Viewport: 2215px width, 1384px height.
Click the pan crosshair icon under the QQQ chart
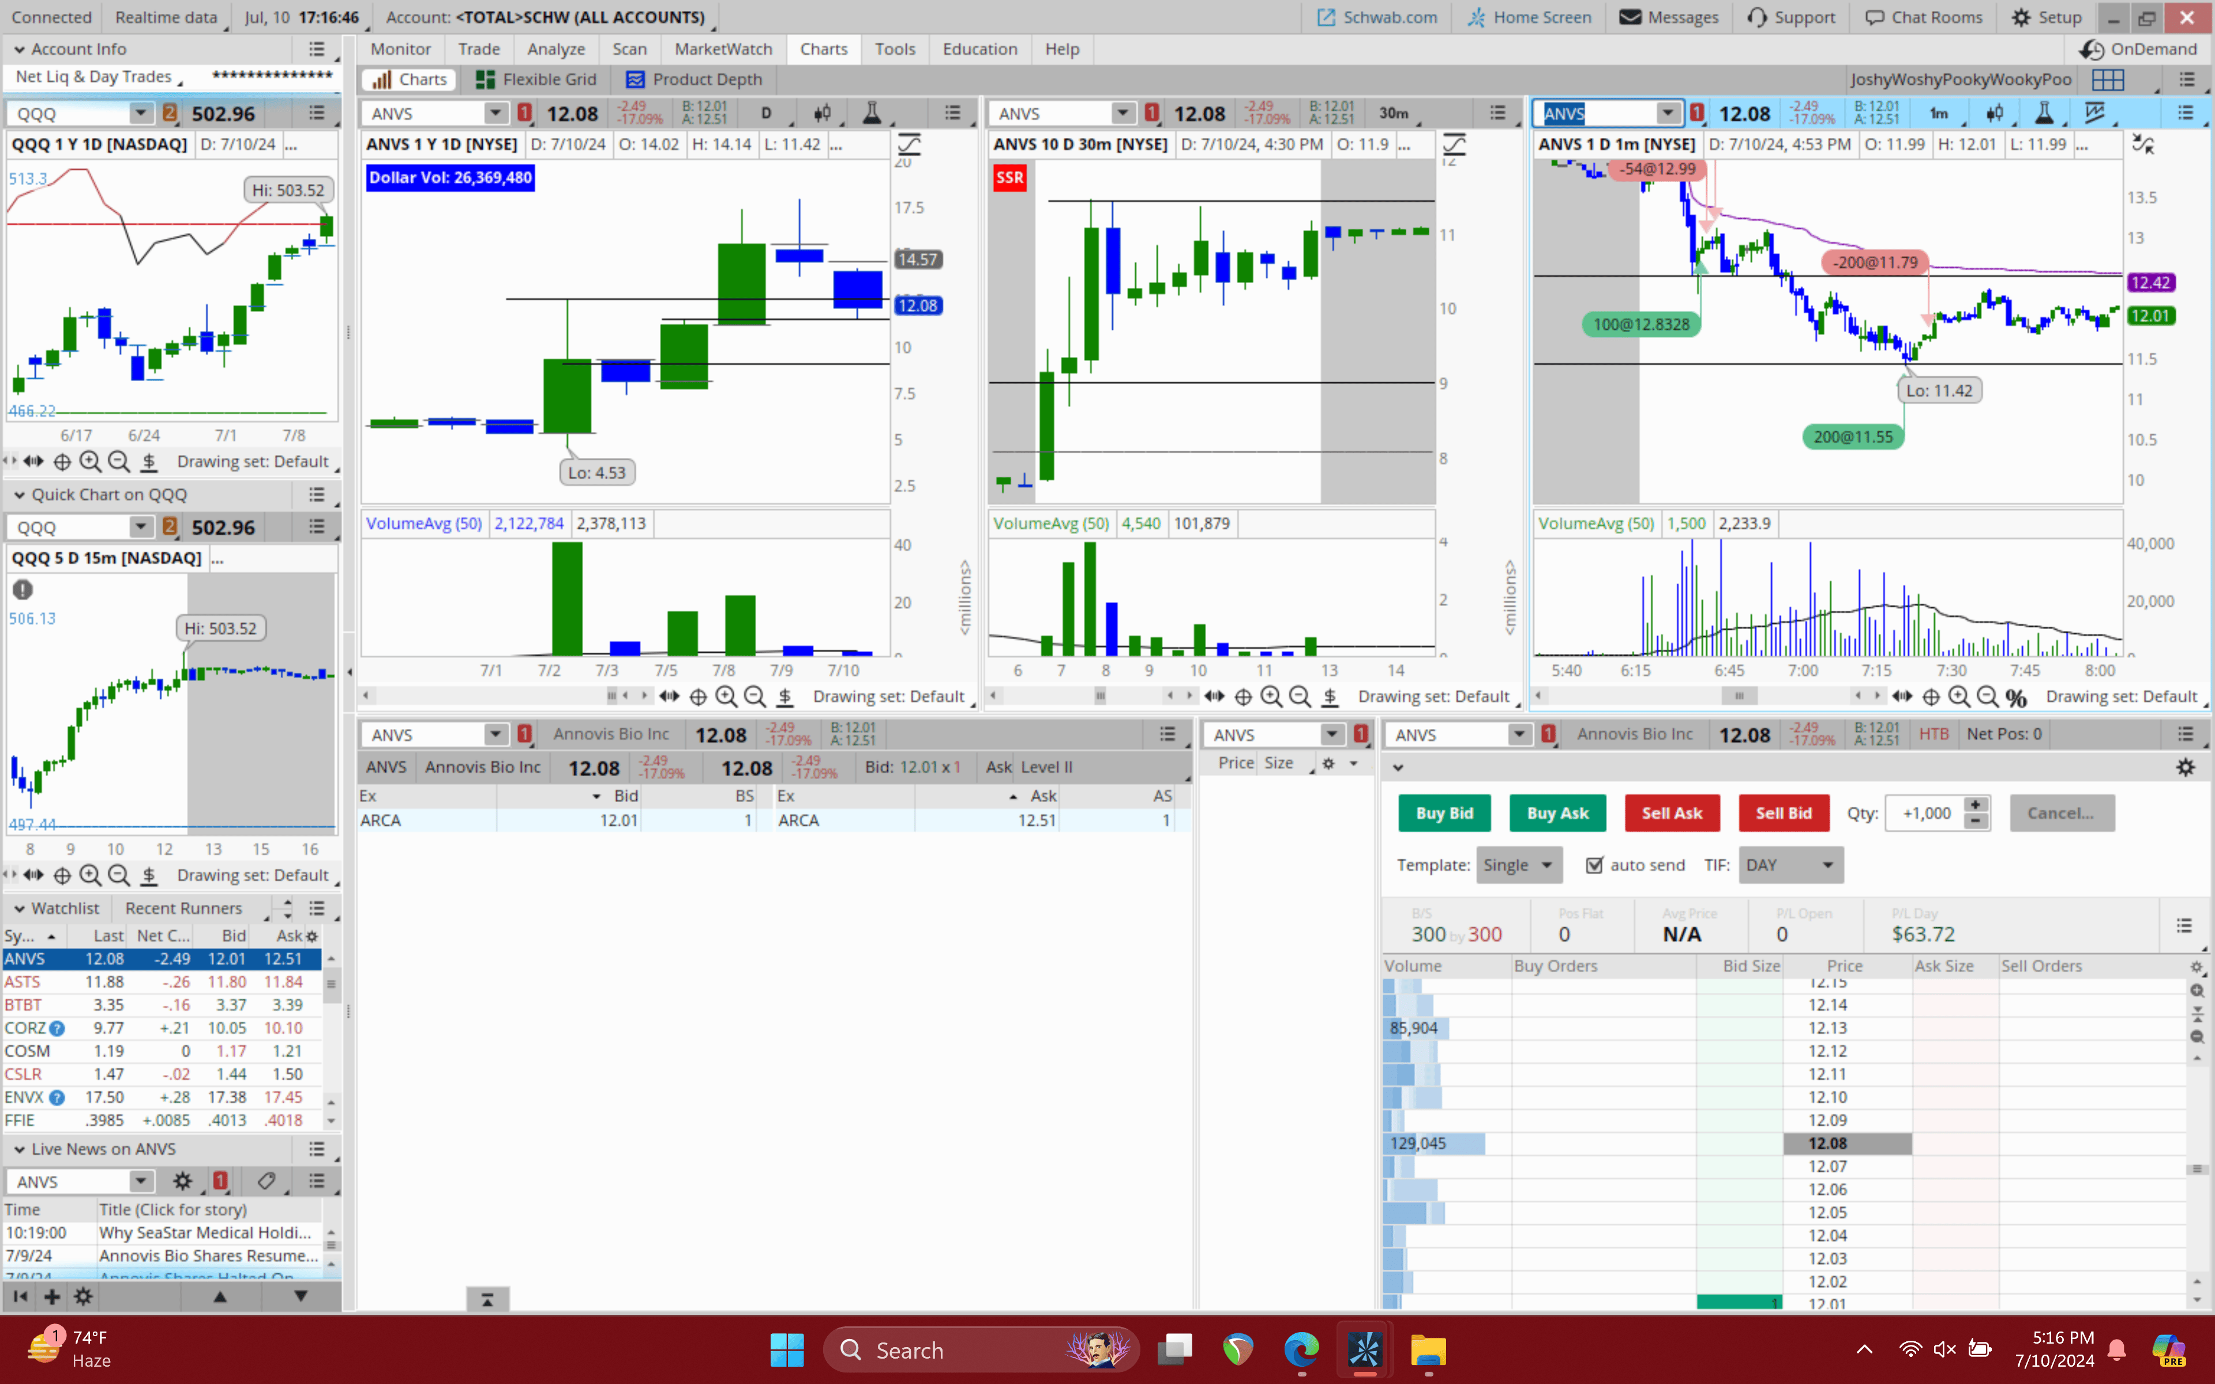[x=62, y=461]
